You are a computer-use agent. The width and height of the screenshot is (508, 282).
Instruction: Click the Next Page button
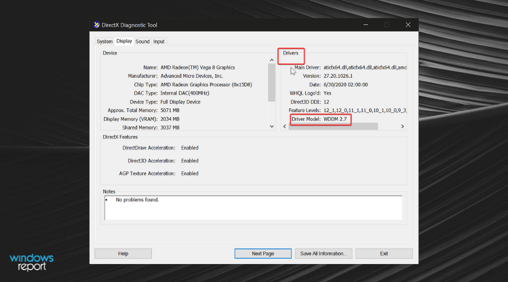pyautogui.click(x=262, y=253)
